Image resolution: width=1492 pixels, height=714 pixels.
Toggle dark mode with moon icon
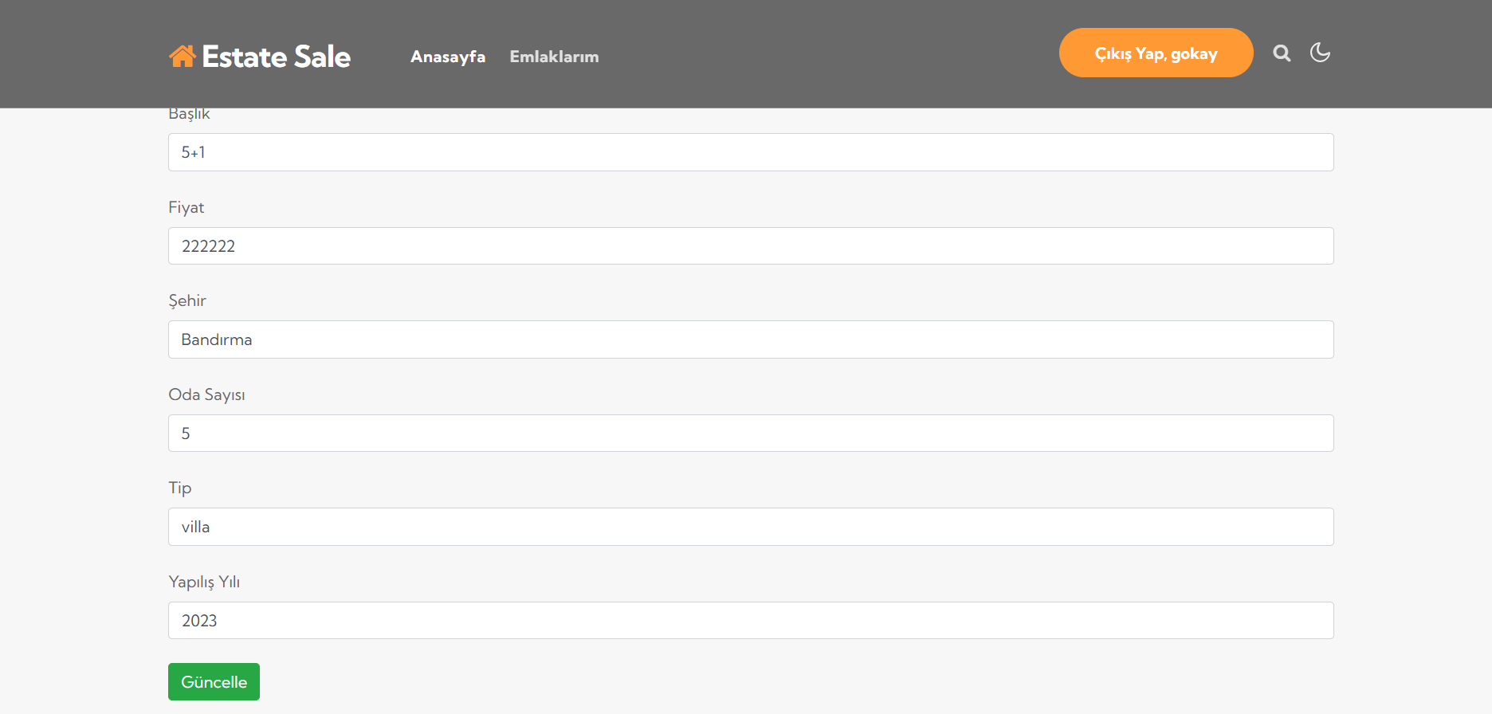(x=1320, y=53)
